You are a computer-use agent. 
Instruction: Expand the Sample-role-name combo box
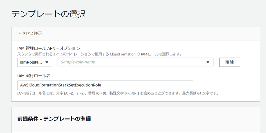pyautogui.click(x=135, y=62)
